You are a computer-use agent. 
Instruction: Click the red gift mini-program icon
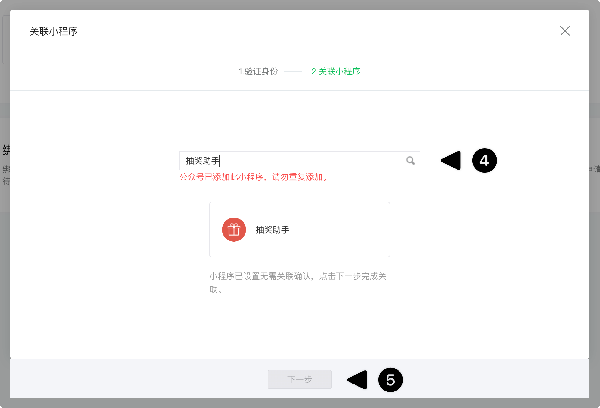pos(234,230)
